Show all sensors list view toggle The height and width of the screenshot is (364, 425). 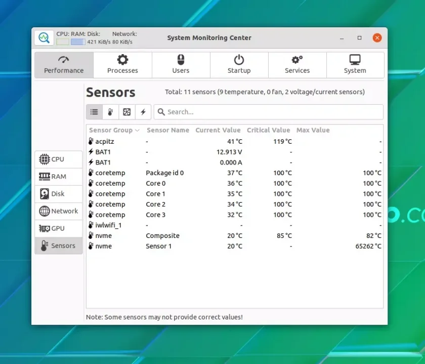pyautogui.click(x=94, y=112)
